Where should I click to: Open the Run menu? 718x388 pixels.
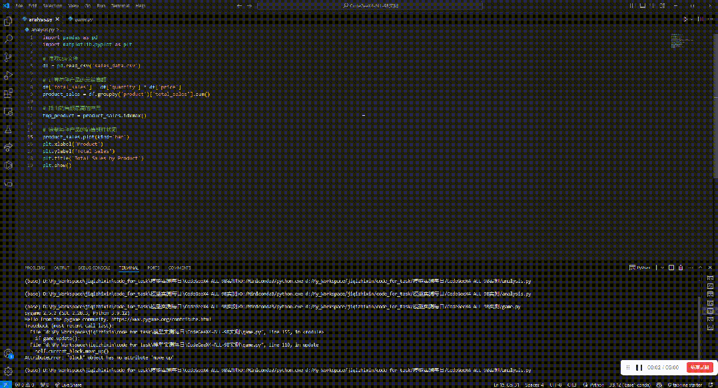tap(101, 5)
